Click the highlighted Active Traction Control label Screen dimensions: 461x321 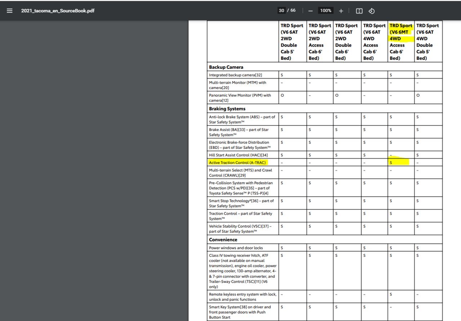[x=237, y=163]
